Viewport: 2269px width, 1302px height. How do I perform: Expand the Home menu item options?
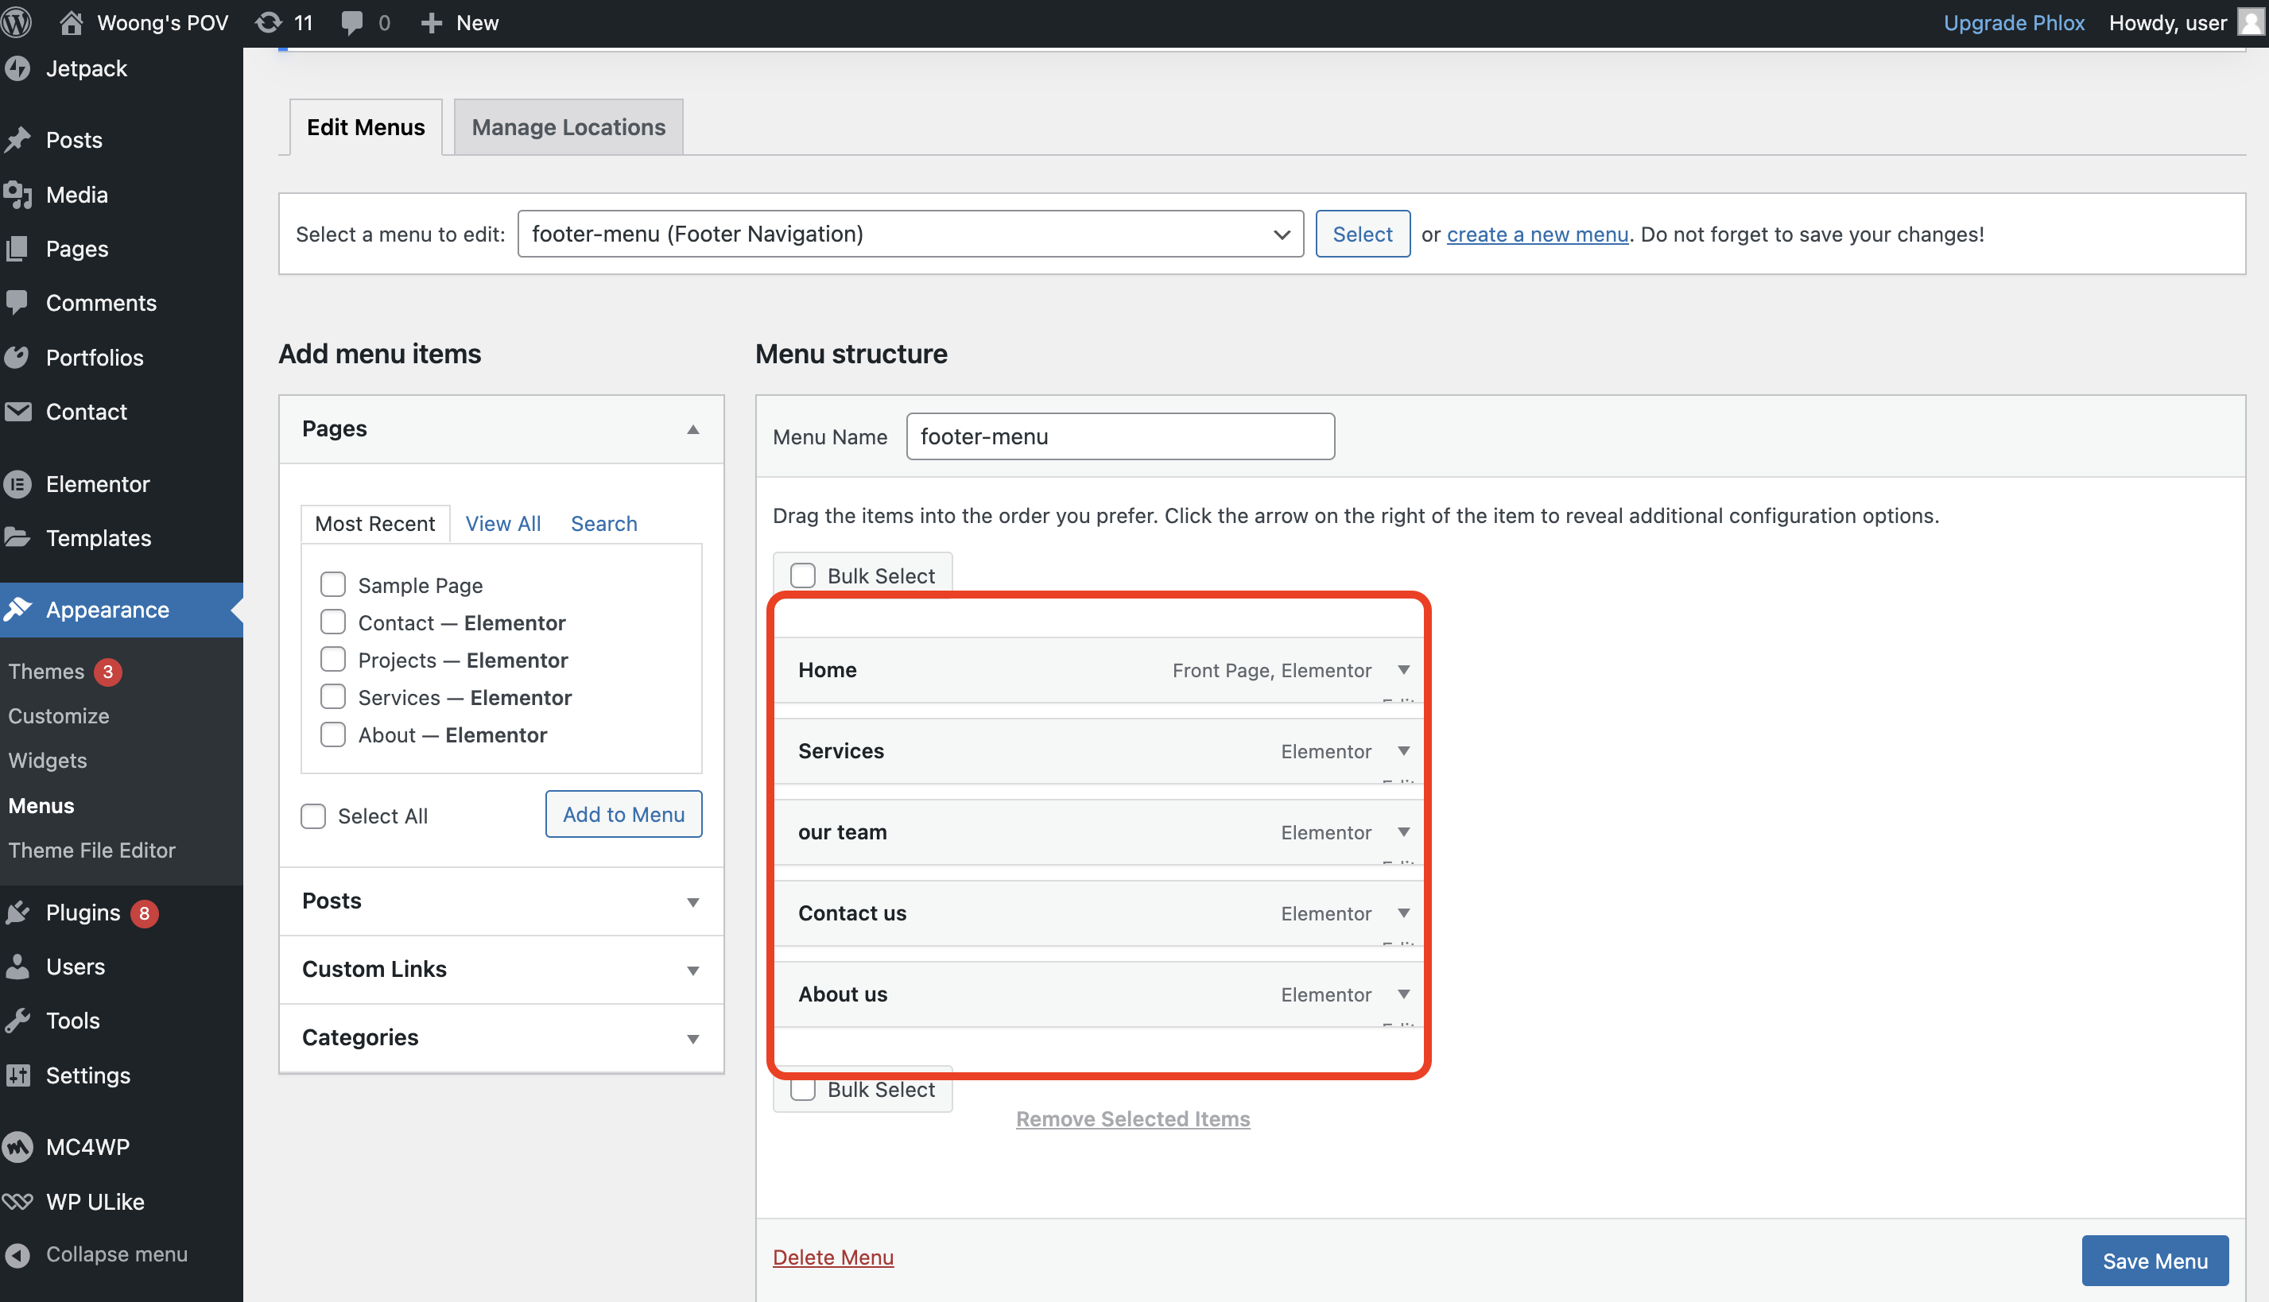point(1403,670)
